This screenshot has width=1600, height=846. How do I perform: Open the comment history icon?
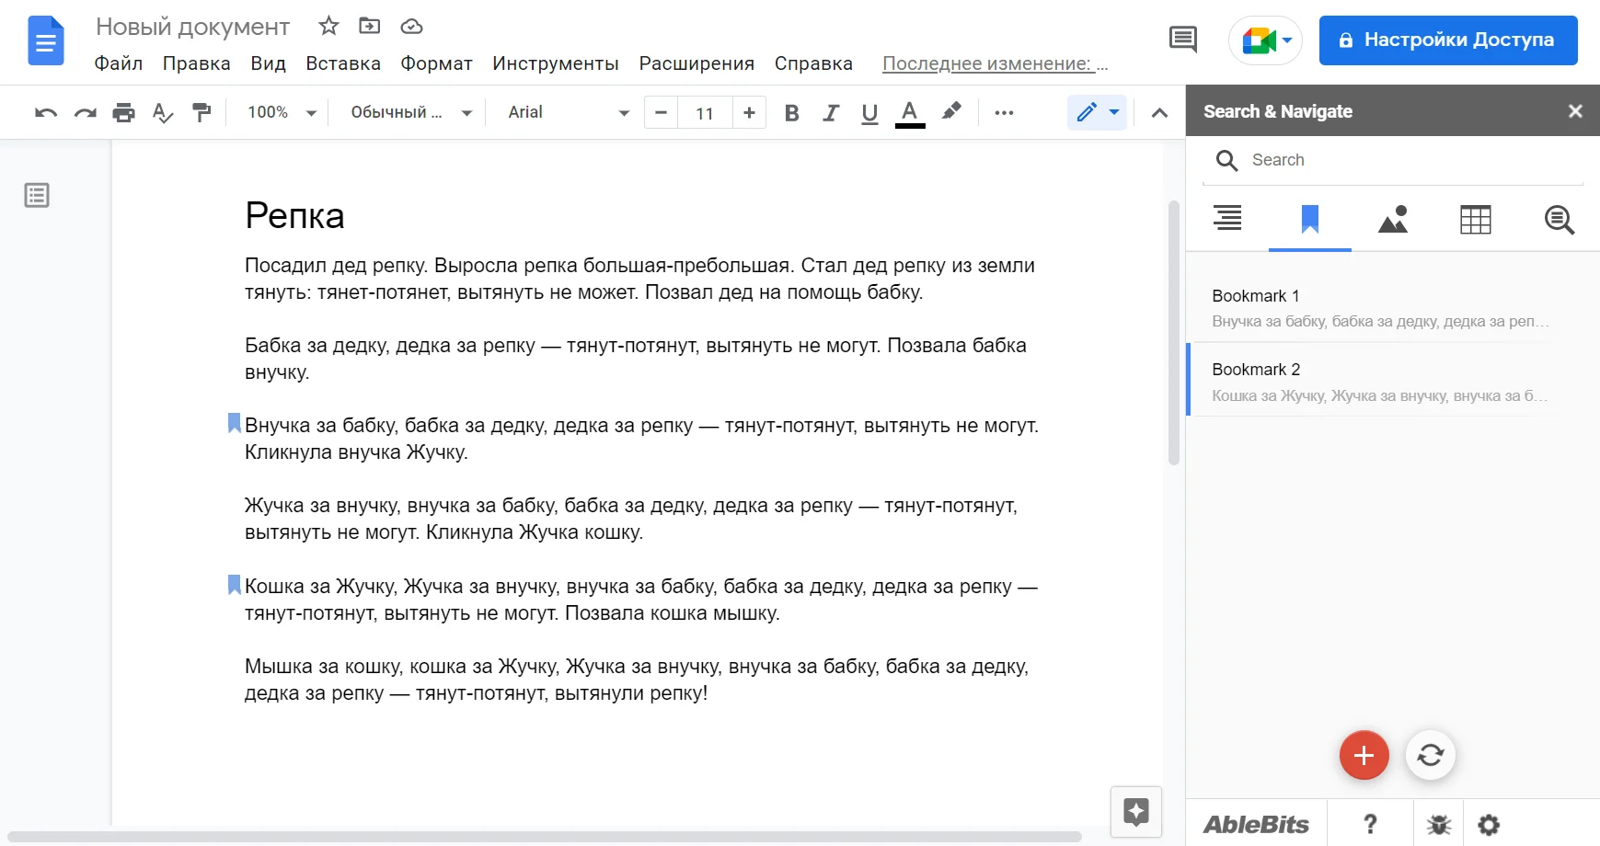(1182, 40)
